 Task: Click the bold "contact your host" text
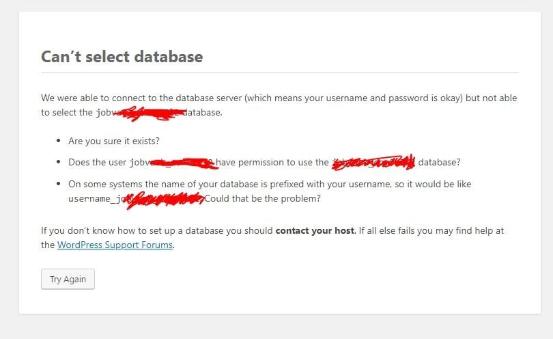coord(315,230)
